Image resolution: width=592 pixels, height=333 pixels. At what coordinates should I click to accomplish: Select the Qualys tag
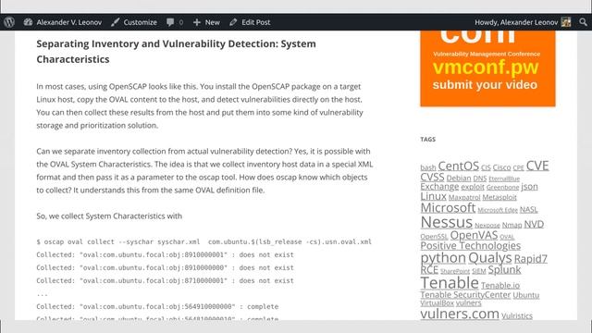point(489,258)
